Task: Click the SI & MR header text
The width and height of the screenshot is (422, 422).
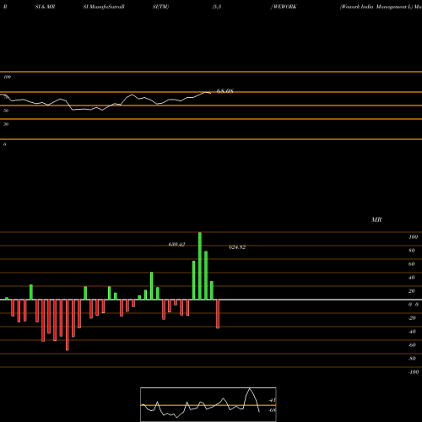Action: point(45,7)
